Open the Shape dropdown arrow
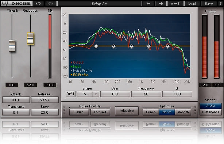The width and height of the screenshot is (224, 144). tap(96, 94)
